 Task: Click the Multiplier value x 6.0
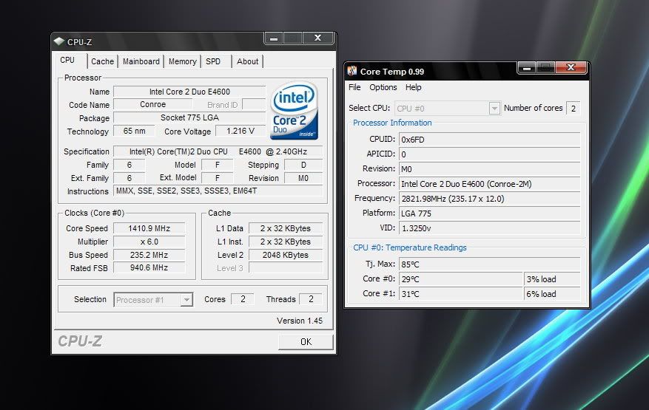tap(149, 242)
